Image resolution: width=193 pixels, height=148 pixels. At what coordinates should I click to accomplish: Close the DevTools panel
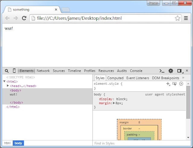(187, 71)
